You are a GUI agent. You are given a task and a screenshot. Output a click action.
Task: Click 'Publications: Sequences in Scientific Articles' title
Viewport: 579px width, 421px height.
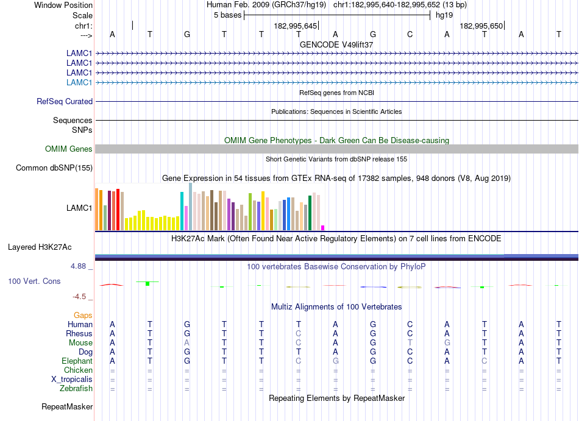tap(336, 111)
